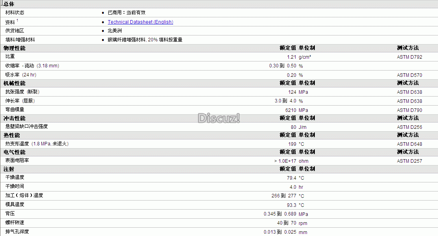Select the '已商用：当前有效' status text
438x236 pixels.
[127, 13]
